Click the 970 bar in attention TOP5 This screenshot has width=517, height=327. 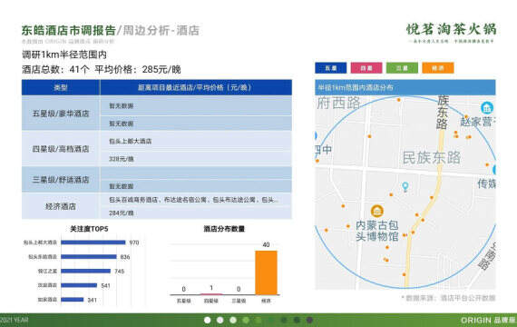(93, 243)
